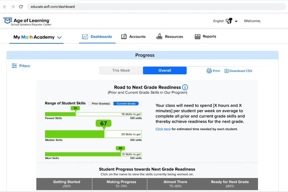Click the Getting Started column header

tap(64, 184)
